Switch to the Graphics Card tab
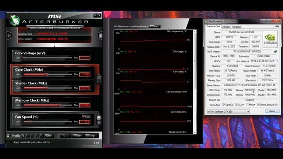This screenshot has height=159, width=283. click(x=213, y=26)
